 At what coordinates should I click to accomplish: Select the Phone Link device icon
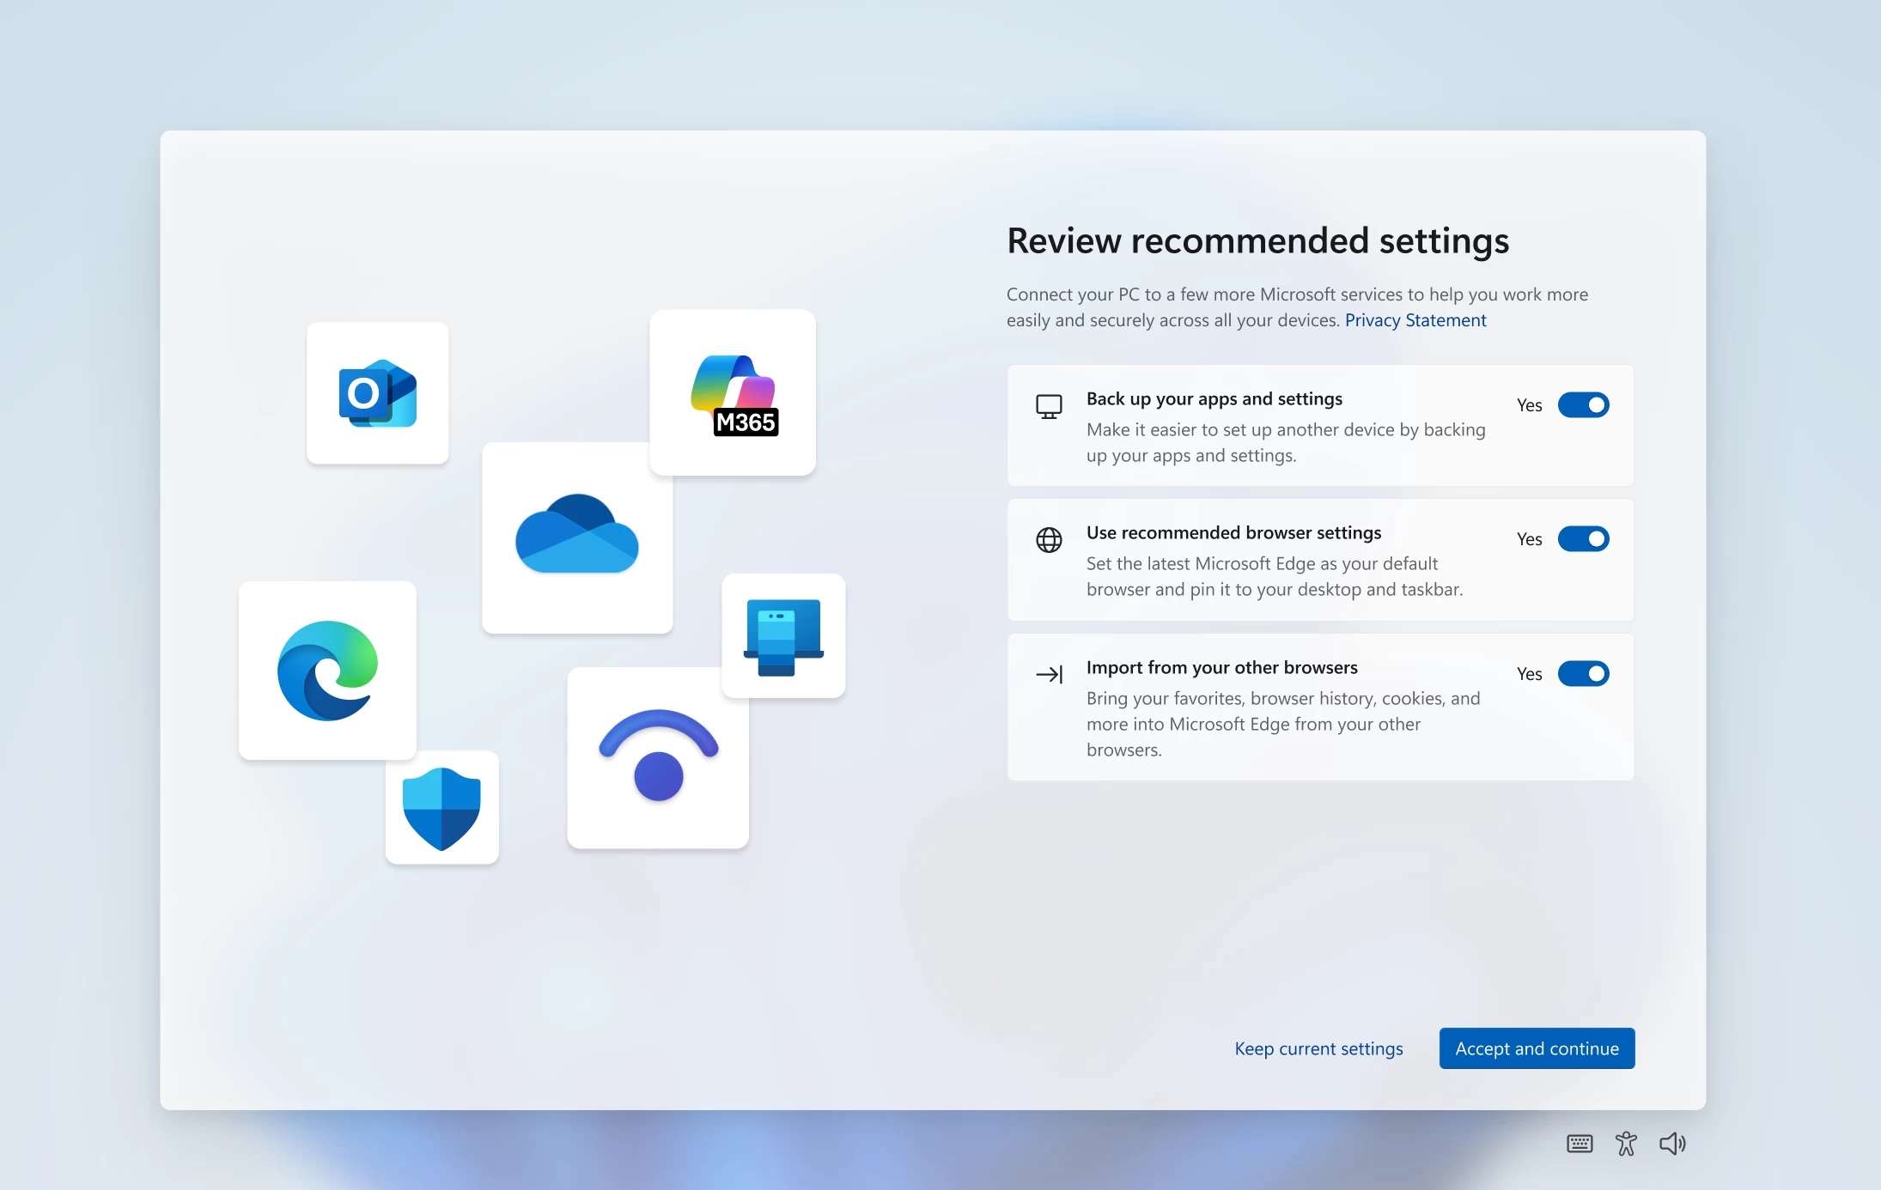point(782,635)
